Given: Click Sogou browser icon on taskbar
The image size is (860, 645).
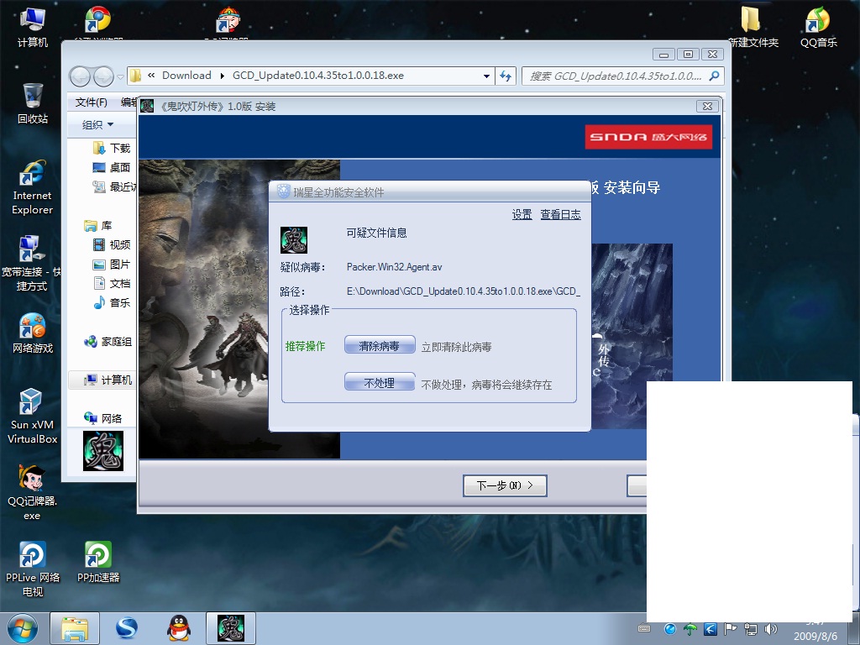Looking at the screenshot, I should 128,628.
